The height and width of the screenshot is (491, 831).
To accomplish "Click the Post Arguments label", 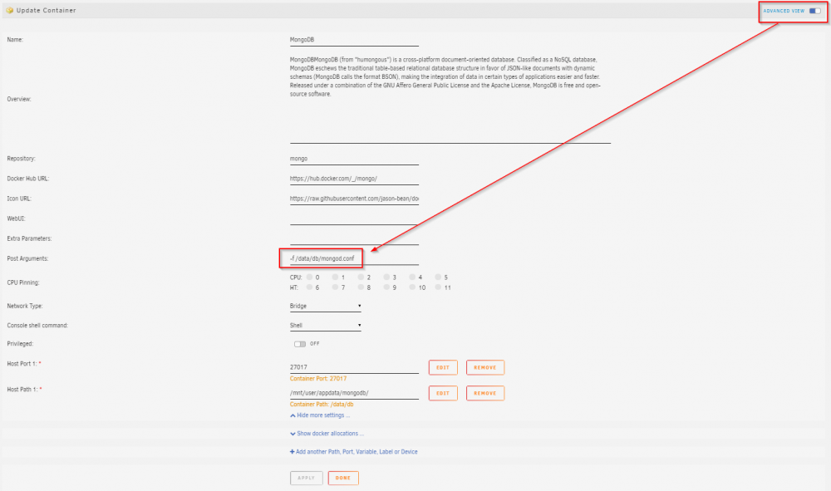I will (27, 258).
